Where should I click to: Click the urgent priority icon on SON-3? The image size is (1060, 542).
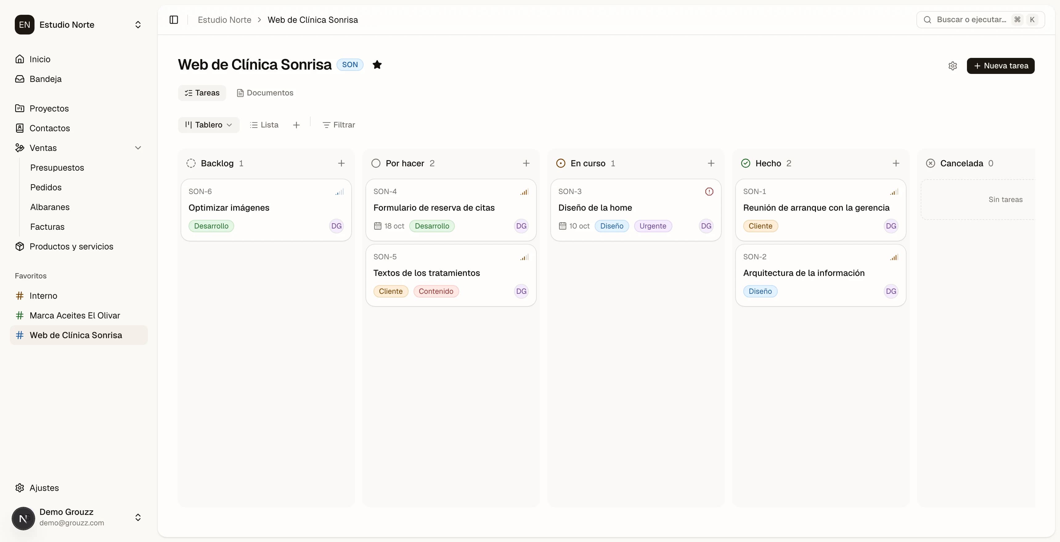pos(709,192)
